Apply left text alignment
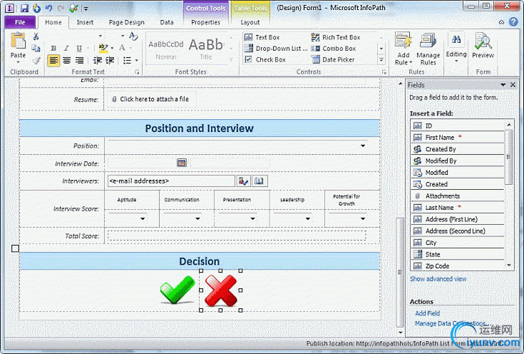Viewport: 524px width, 354px height. point(53,60)
